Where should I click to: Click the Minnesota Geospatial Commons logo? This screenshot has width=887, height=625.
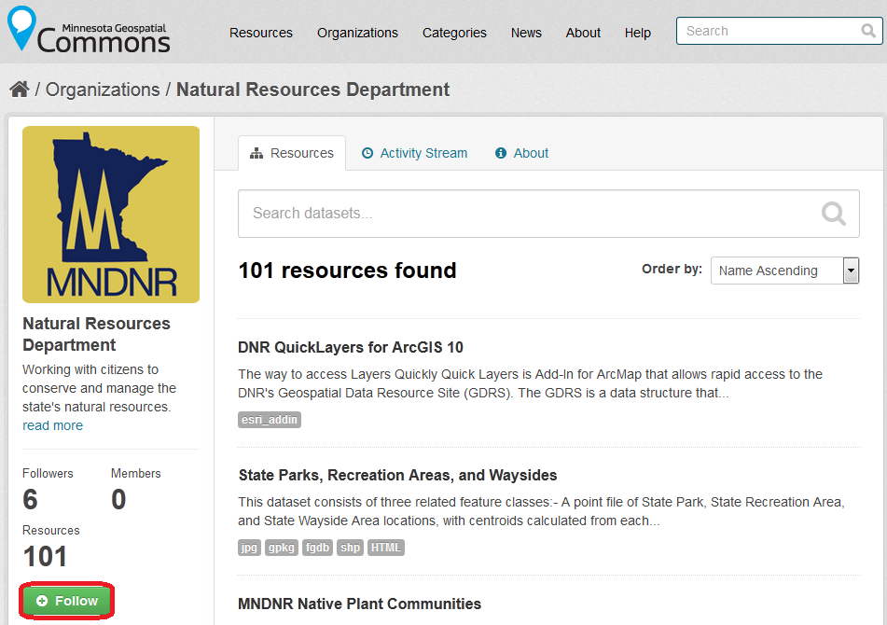coord(89,30)
